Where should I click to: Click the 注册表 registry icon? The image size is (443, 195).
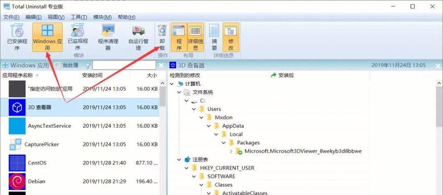pos(187,160)
